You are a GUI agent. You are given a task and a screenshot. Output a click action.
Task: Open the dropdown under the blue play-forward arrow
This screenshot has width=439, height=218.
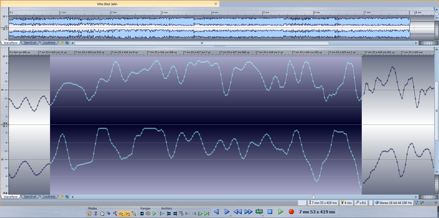coord(230,216)
